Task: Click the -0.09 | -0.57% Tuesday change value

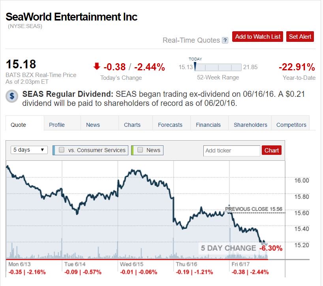Action: [x=83, y=272]
